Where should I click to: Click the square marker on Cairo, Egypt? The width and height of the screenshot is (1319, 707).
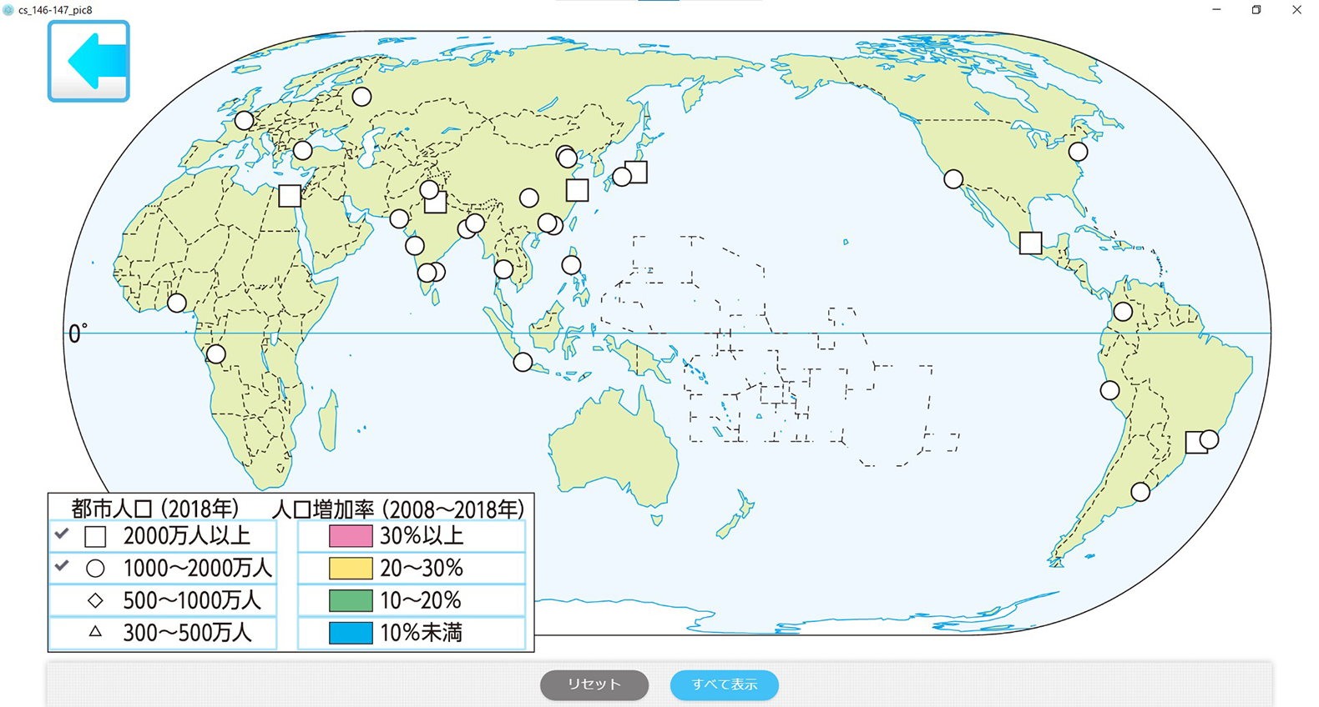coord(290,196)
